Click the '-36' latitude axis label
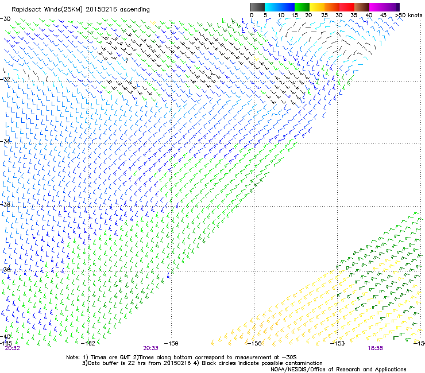The image size is (425, 373). 5,204
